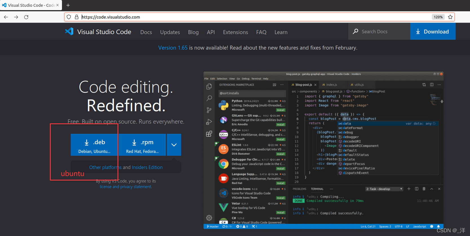Viewport: 470px width, 236px height.
Task: Click the shield tracking protection icon
Action: point(69,17)
